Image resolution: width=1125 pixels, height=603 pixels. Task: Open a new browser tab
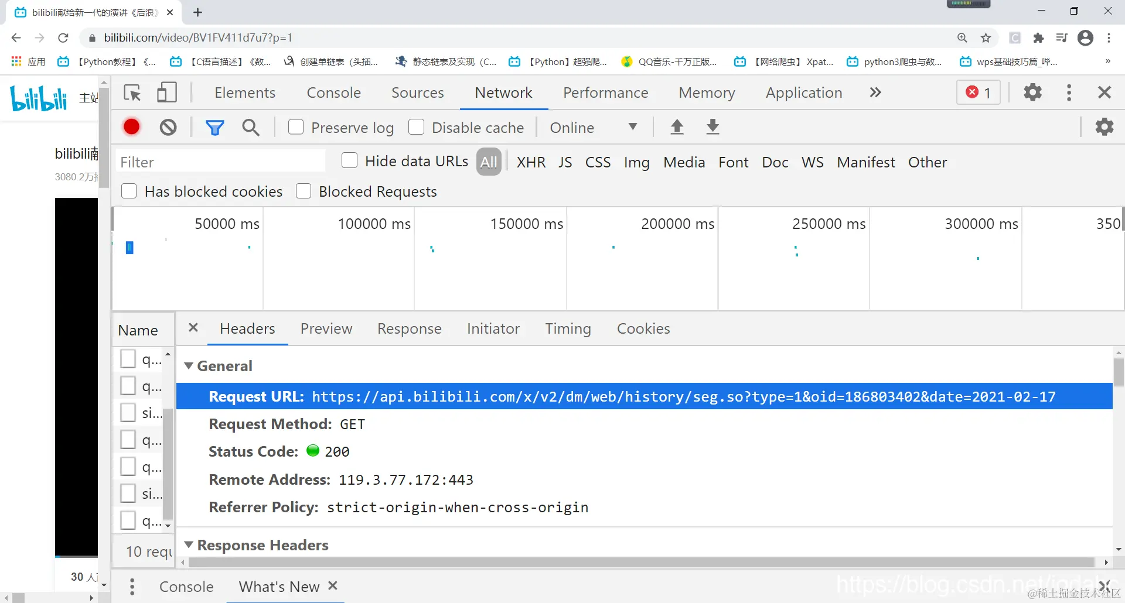pos(197,12)
